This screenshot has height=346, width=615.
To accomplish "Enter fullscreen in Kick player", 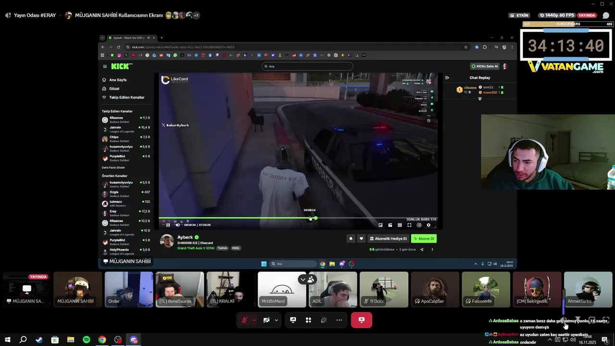I will (x=409, y=225).
